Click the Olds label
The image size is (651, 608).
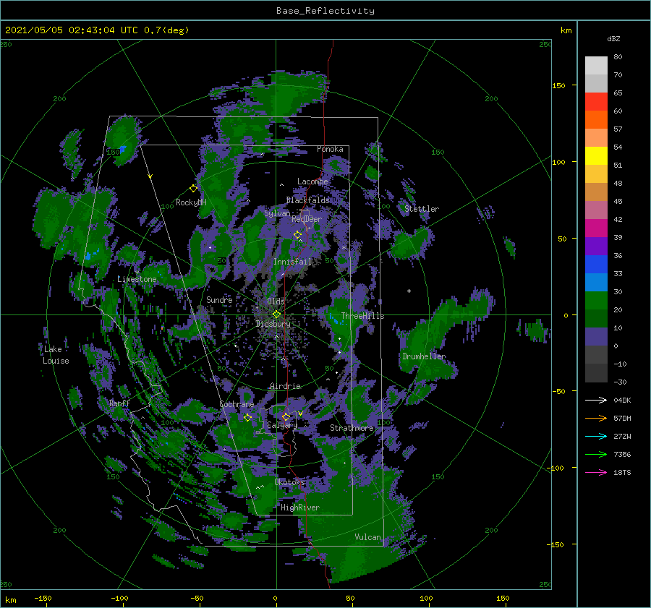(x=276, y=301)
